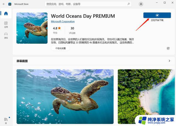Click the 个性化设置 category tag

click(61, 48)
